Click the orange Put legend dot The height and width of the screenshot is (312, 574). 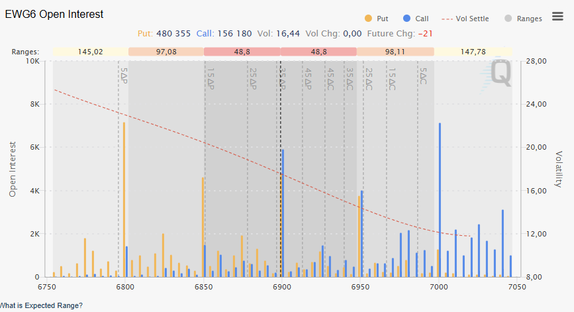(x=369, y=19)
